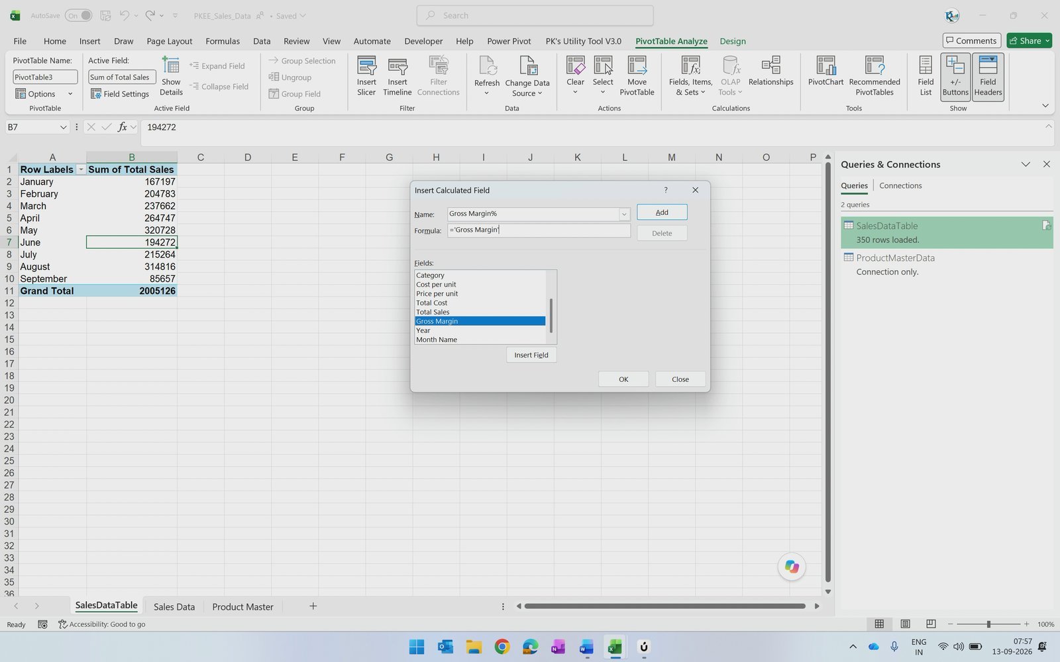
Task: Expand formula bar
Action: coord(1048,126)
